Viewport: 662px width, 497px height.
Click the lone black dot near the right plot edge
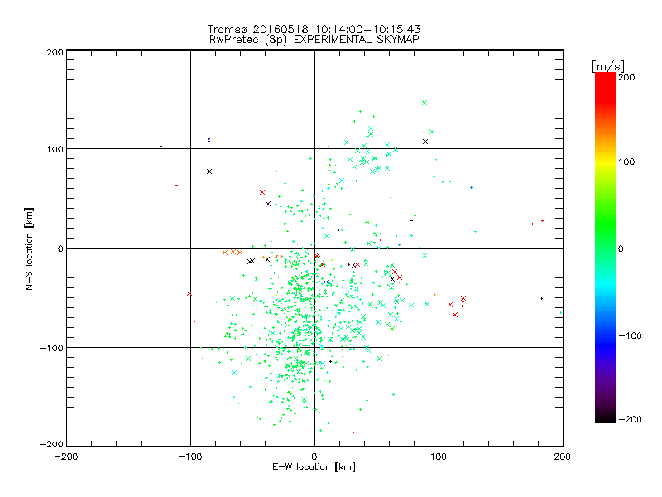[x=542, y=299]
